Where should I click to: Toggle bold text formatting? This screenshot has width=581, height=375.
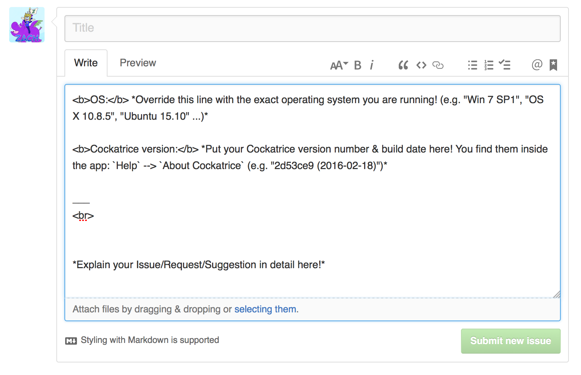pyautogui.click(x=358, y=65)
